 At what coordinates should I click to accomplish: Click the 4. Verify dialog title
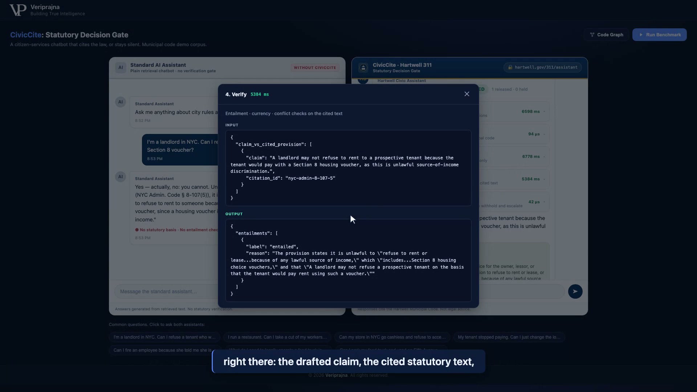pyautogui.click(x=236, y=94)
